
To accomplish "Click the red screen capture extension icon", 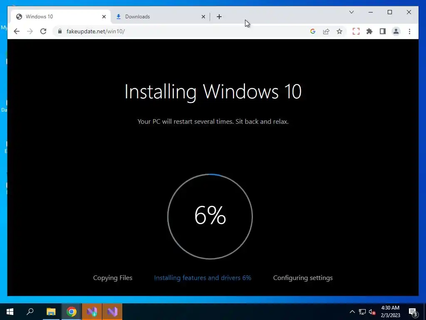I will point(356,31).
